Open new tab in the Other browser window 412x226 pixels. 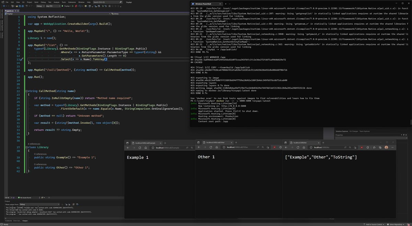click(236, 142)
